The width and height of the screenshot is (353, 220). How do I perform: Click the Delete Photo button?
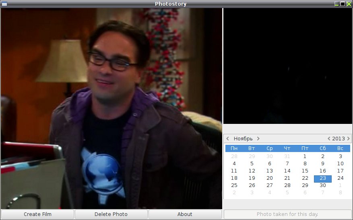(x=111, y=214)
